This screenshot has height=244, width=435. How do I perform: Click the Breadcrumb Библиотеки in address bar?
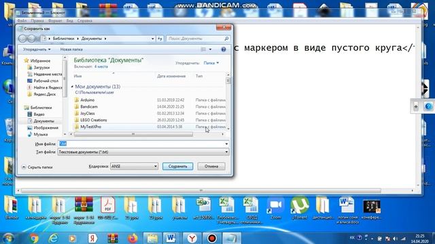coord(63,39)
